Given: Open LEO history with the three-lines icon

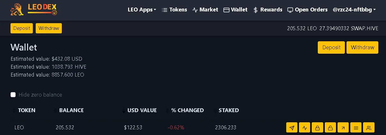Looking at the screenshot, I should 356,128.
